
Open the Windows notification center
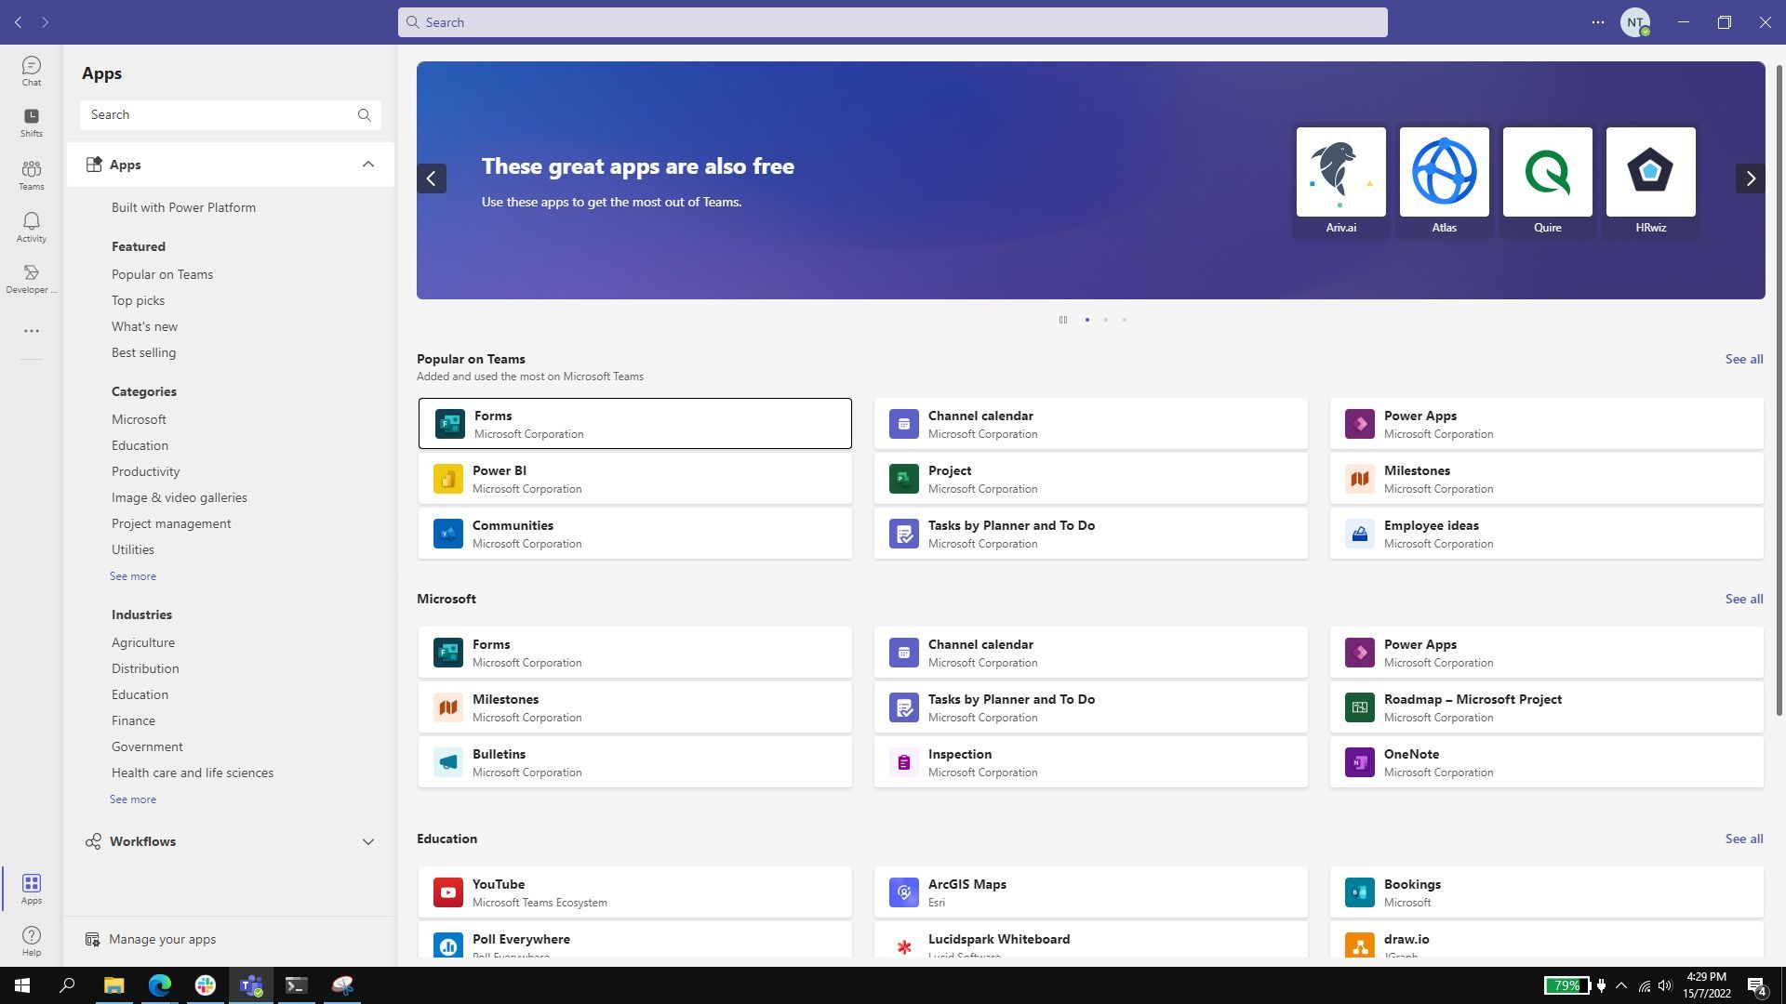click(1757, 985)
